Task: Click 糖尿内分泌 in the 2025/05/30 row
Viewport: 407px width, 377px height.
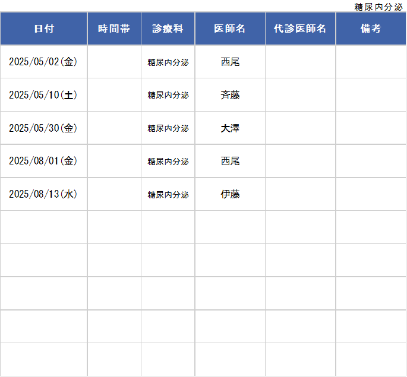Action: (x=168, y=128)
